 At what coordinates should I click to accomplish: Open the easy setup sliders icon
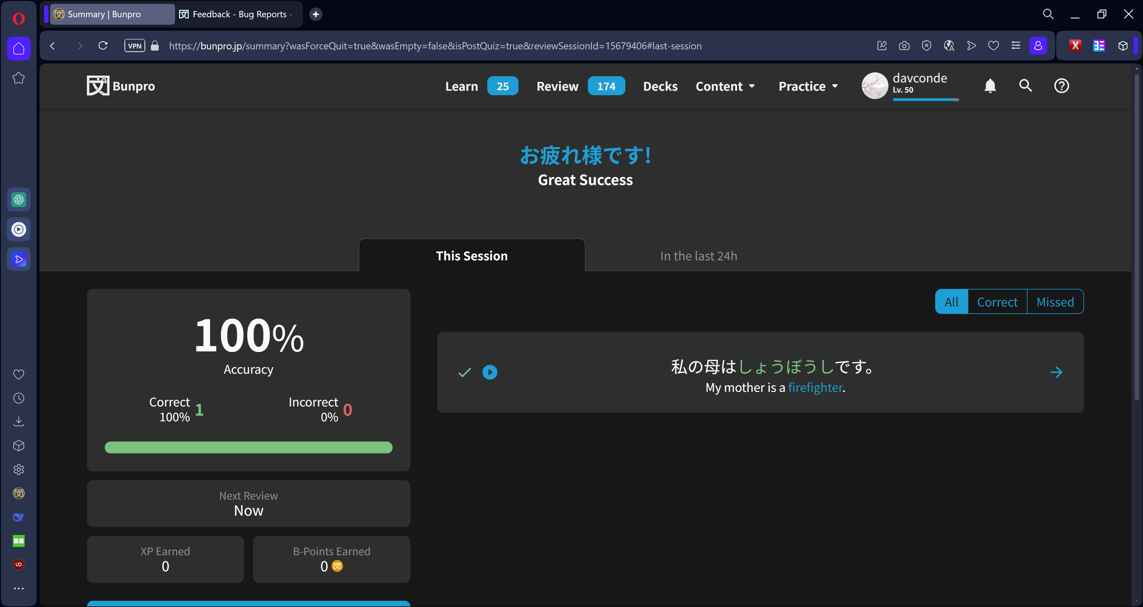[1016, 46]
